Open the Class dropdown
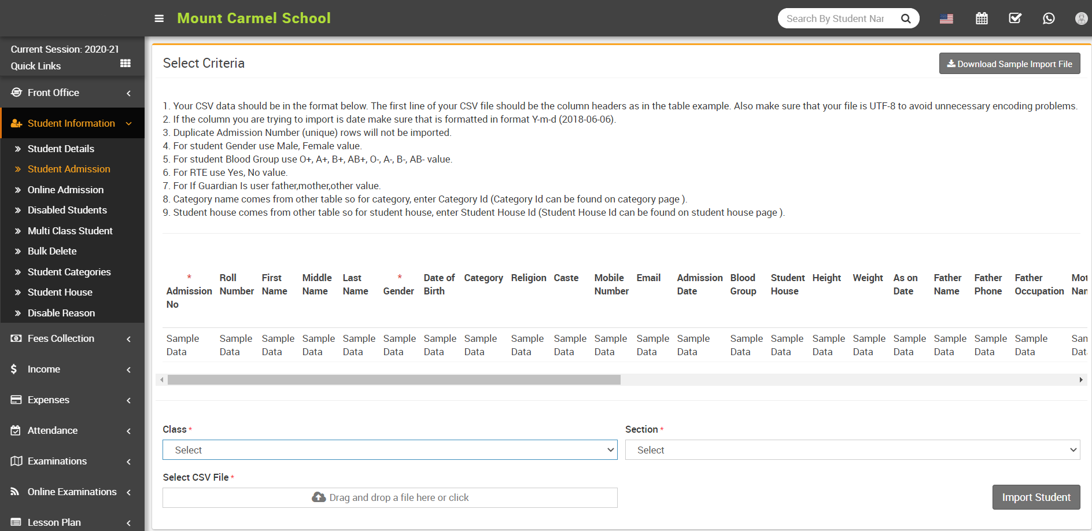The width and height of the screenshot is (1092, 531). 390,449
